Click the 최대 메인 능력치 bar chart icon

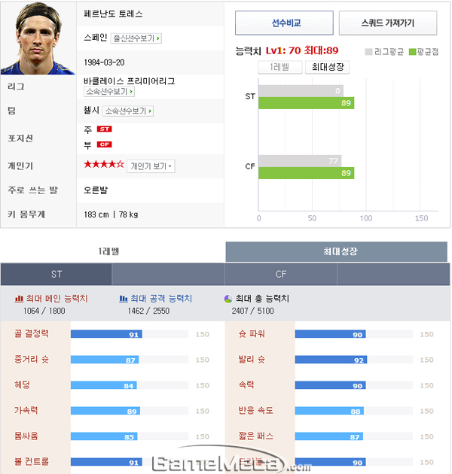19,299
